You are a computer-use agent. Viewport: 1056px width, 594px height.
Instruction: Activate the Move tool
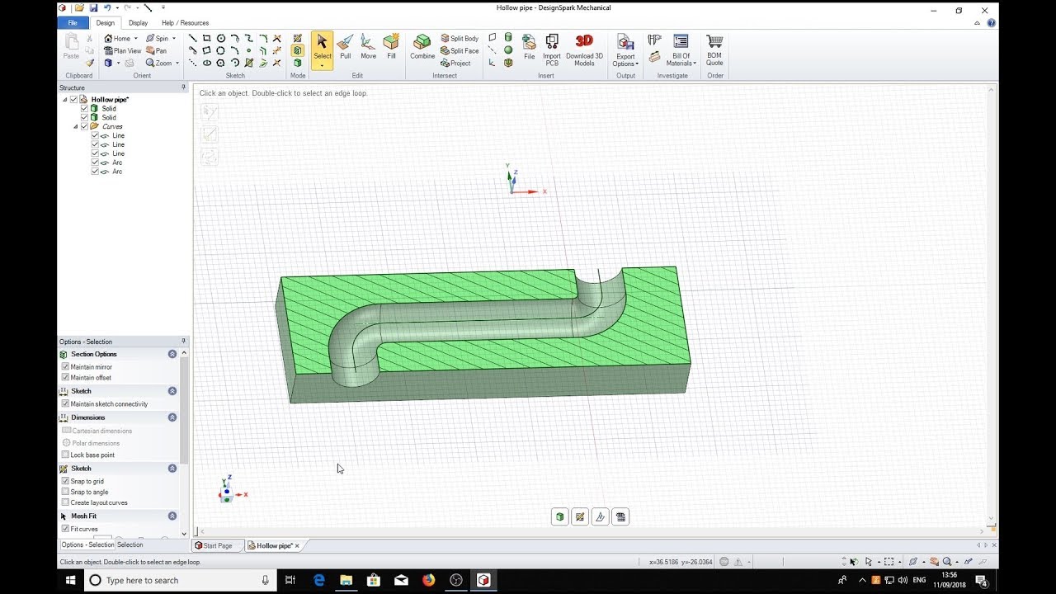(x=368, y=47)
